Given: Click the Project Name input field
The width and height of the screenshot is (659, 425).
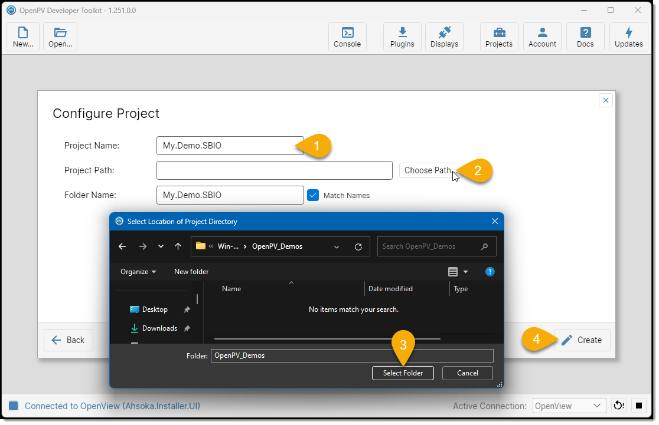Looking at the screenshot, I should (230, 146).
